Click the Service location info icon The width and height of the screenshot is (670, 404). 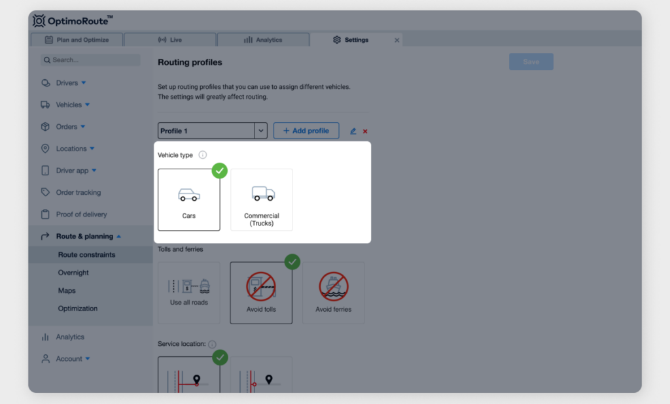(212, 345)
